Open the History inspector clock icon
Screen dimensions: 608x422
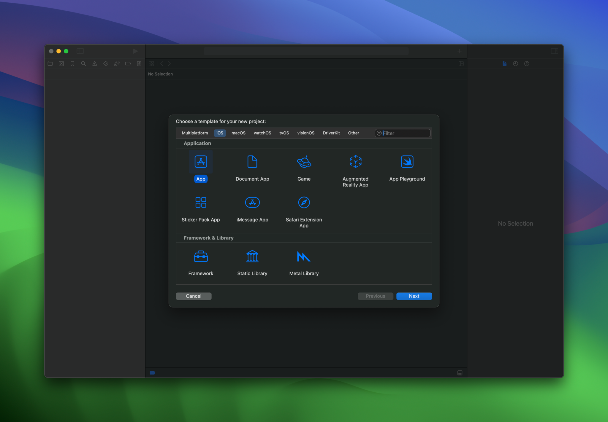click(516, 63)
